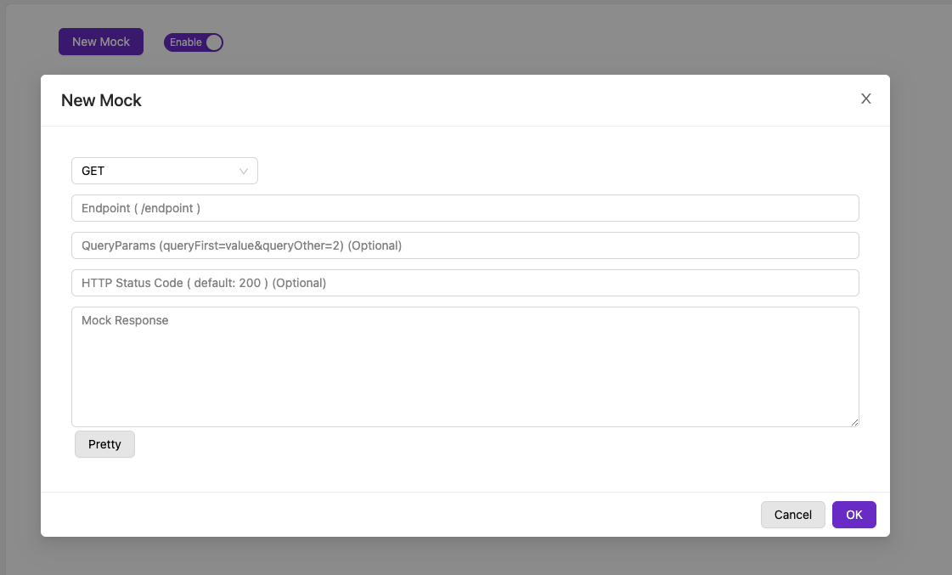Open the GET method dropdown
Viewport: 952px width, 575px height.
(x=165, y=171)
